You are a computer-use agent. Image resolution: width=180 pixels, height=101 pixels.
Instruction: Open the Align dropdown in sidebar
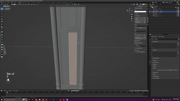[140, 31]
